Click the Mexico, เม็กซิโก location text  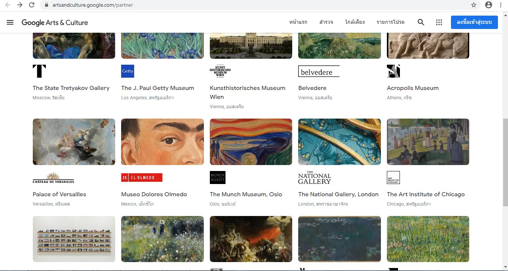(138, 204)
